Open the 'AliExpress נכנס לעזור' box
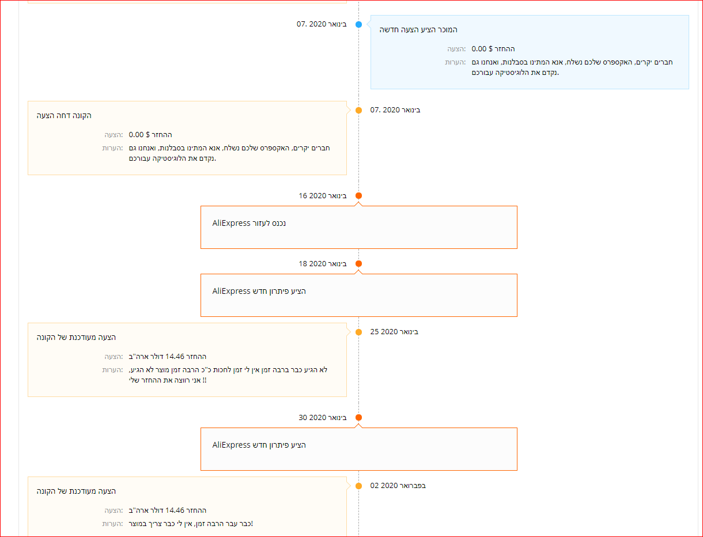This screenshot has height=537, width=703. 358,227
